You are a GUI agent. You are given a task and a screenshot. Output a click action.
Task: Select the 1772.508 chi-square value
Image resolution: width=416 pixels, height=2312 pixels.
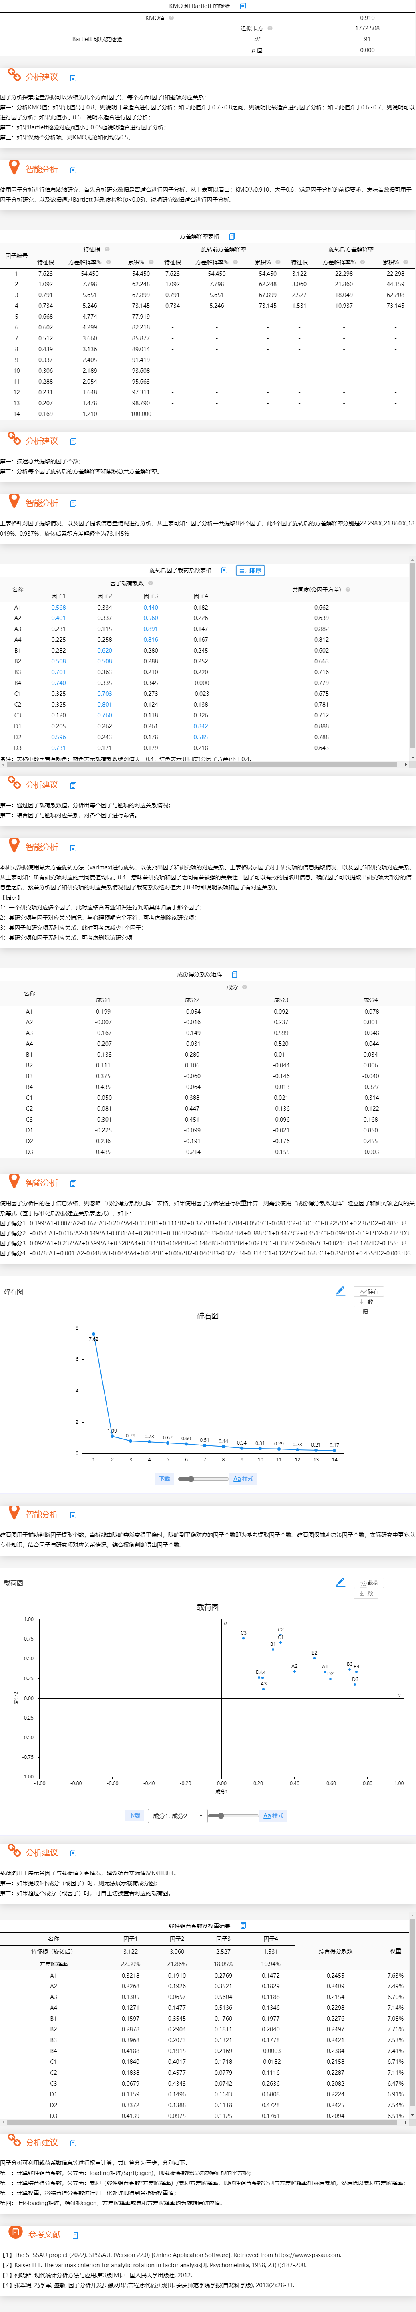pyautogui.click(x=368, y=29)
